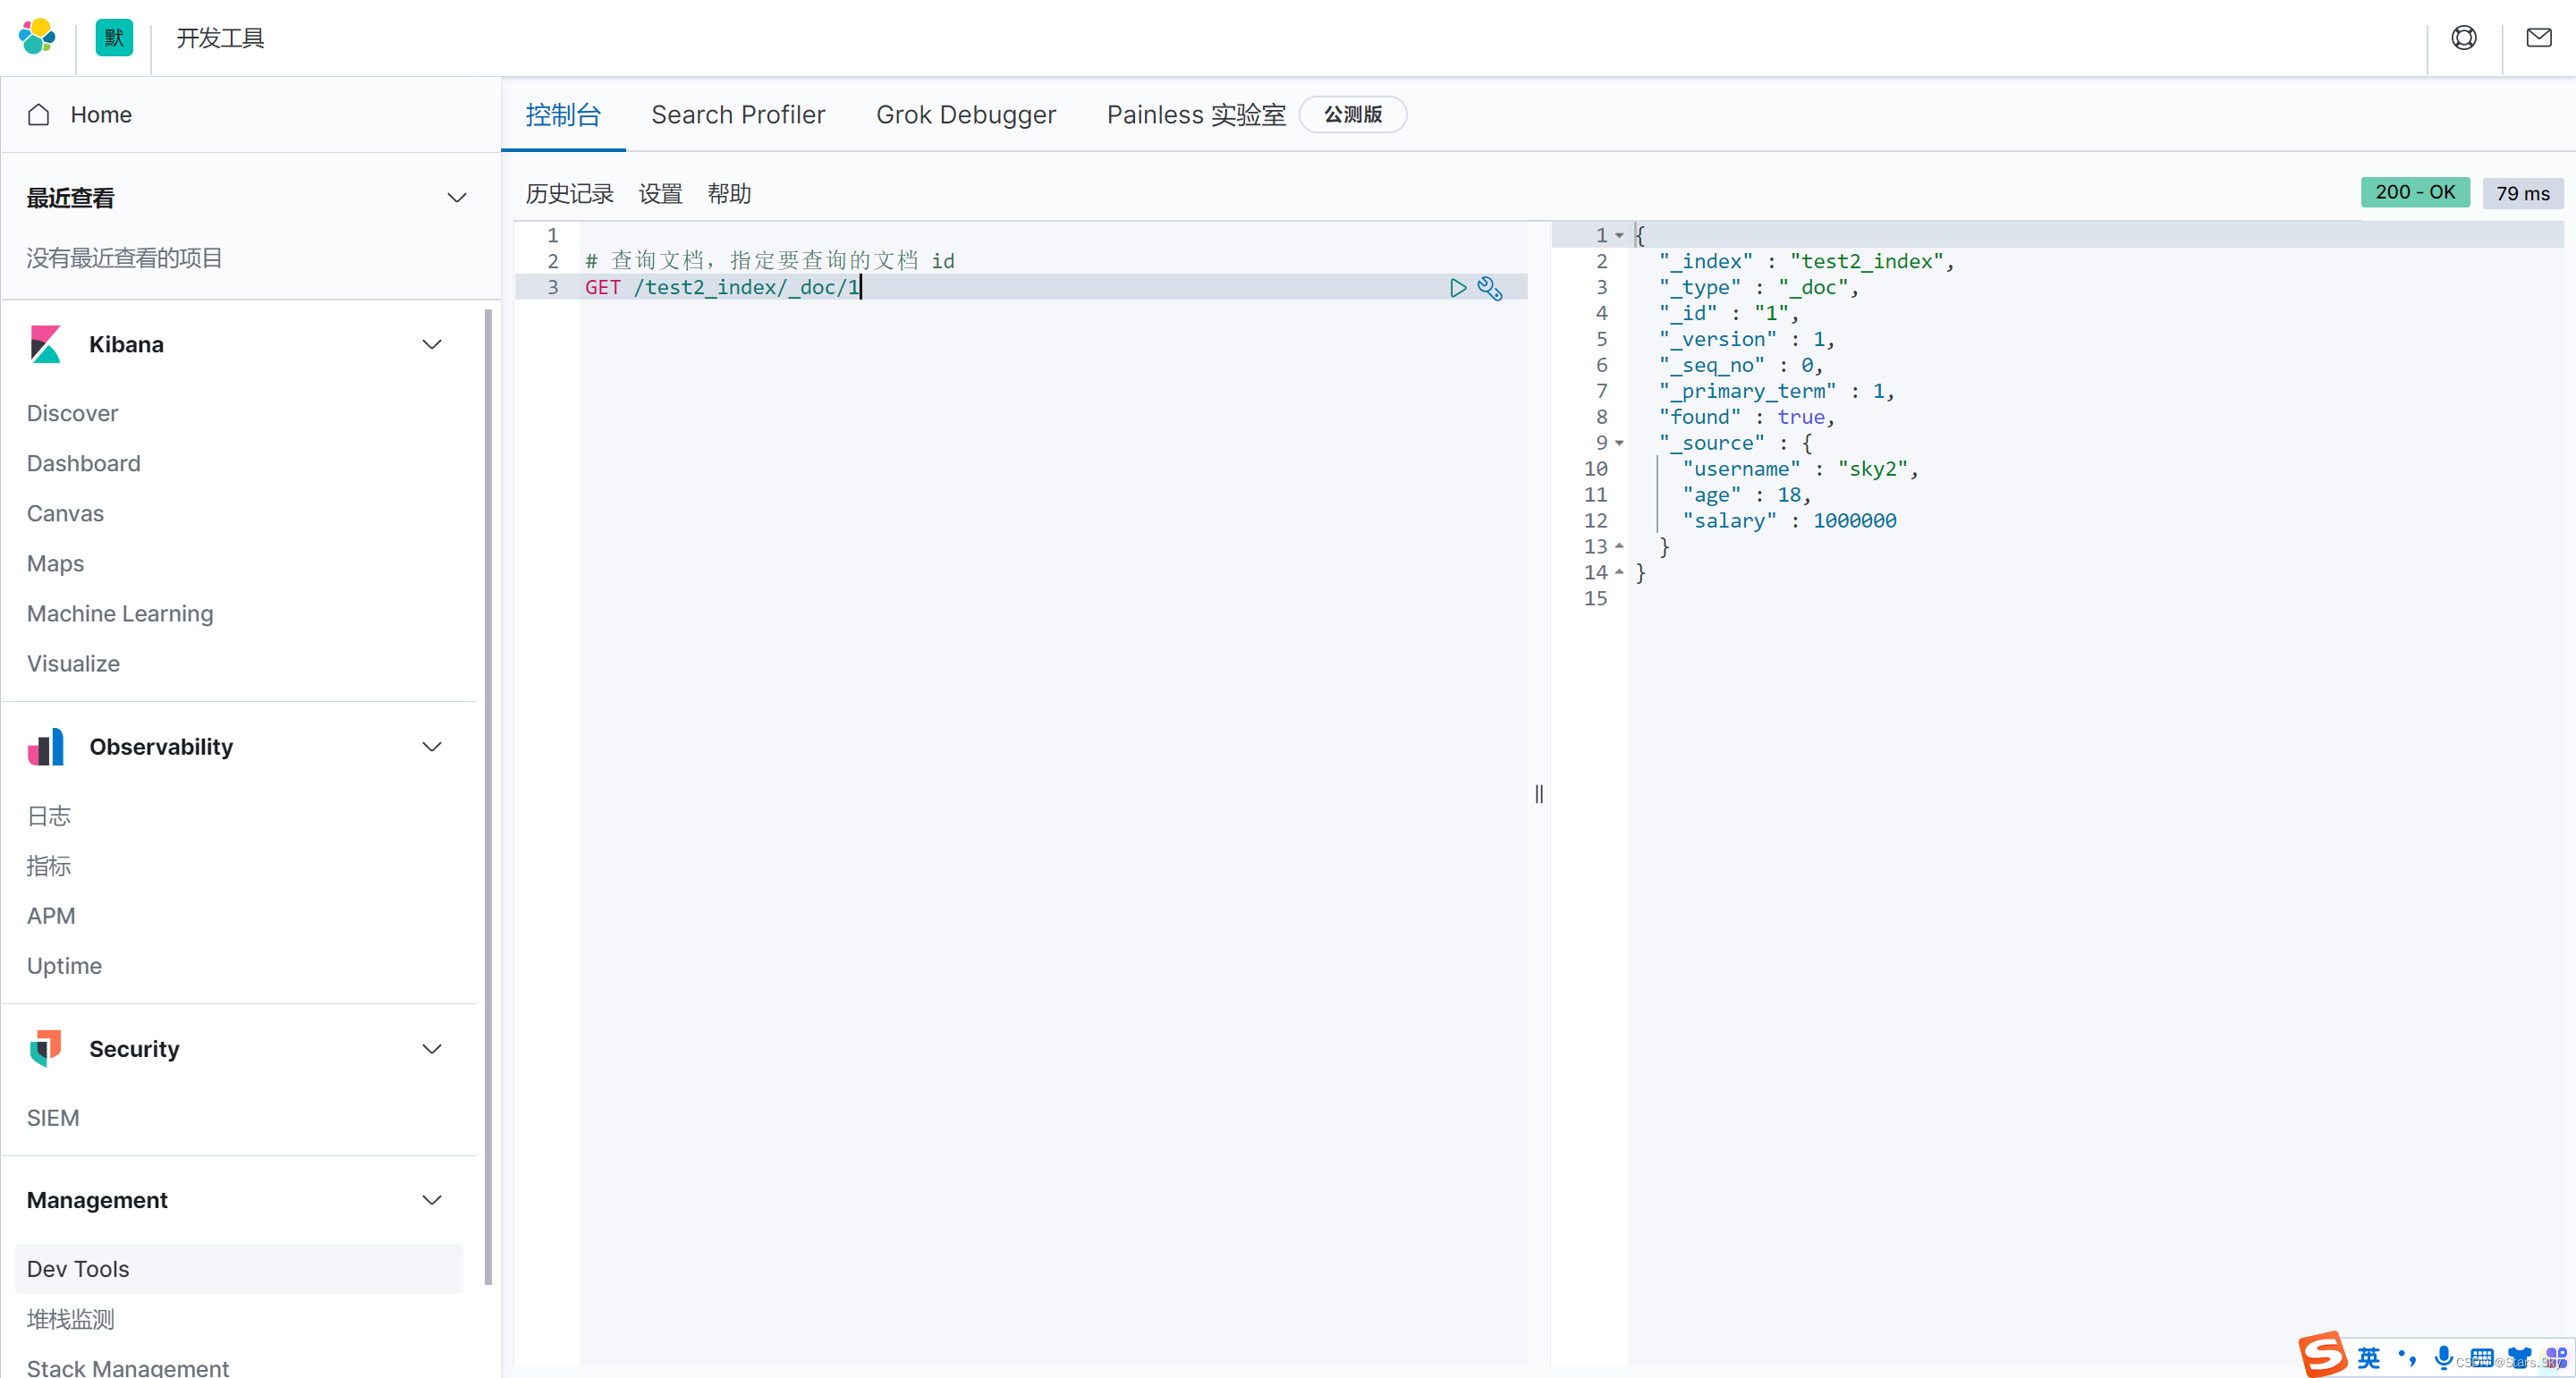Open the Grok Debugger tab
Screen dimensions: 2576x1378
(x=966, y=115)
